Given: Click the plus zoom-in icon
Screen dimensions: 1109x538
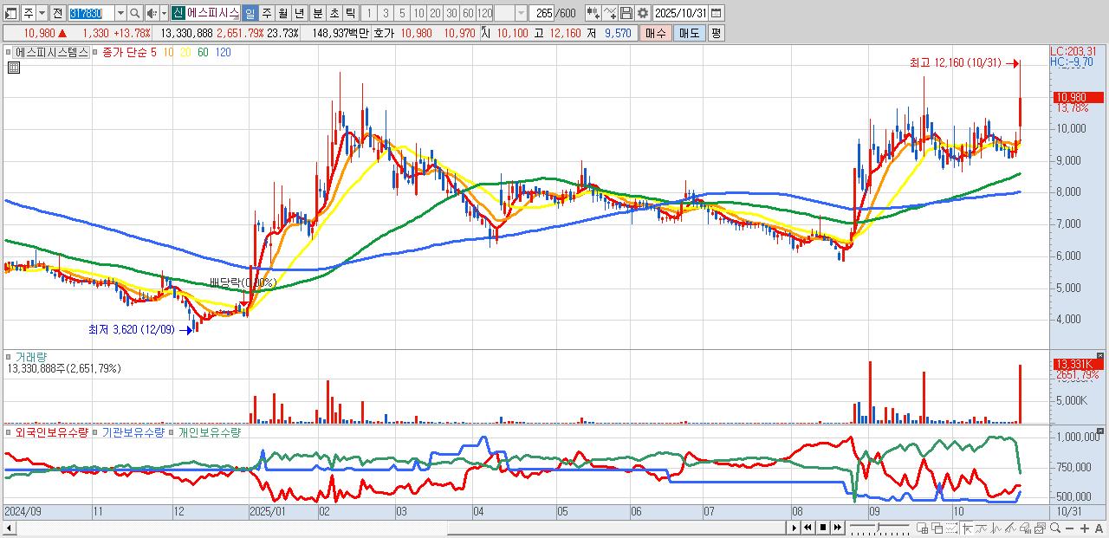Looking at the screenshot, I should (1085, 528).
